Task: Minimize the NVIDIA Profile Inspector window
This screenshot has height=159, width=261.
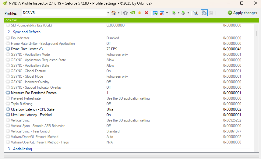Action: tap(228, 3)
